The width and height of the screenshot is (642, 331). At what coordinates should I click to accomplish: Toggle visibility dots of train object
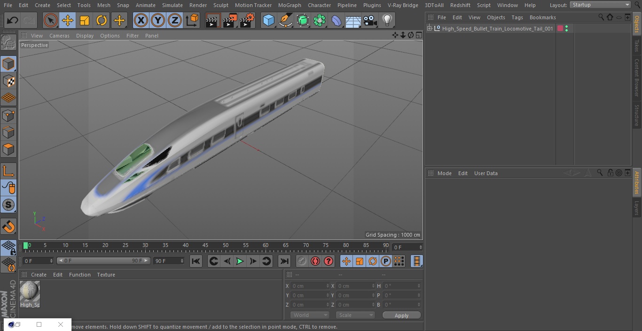[566, 29]
